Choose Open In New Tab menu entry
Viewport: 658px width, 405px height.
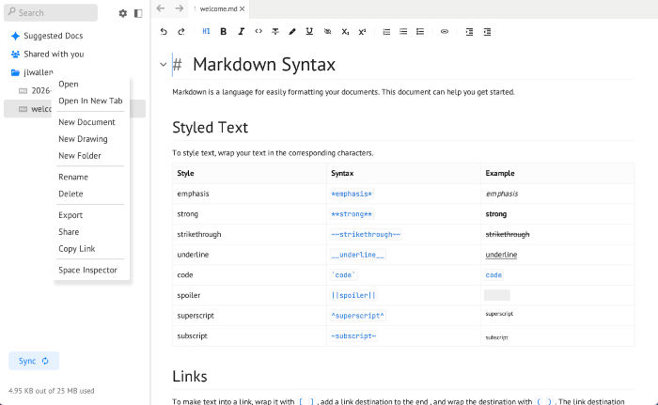tap(90, 101)
